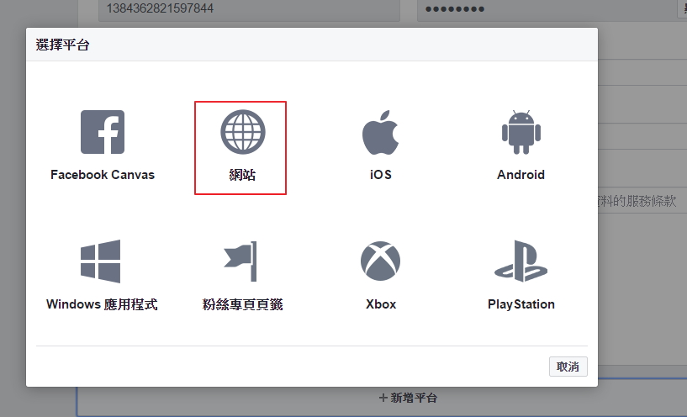
Task: Click the 粉絲專頁頁籤 label
Action: (242, 304)
